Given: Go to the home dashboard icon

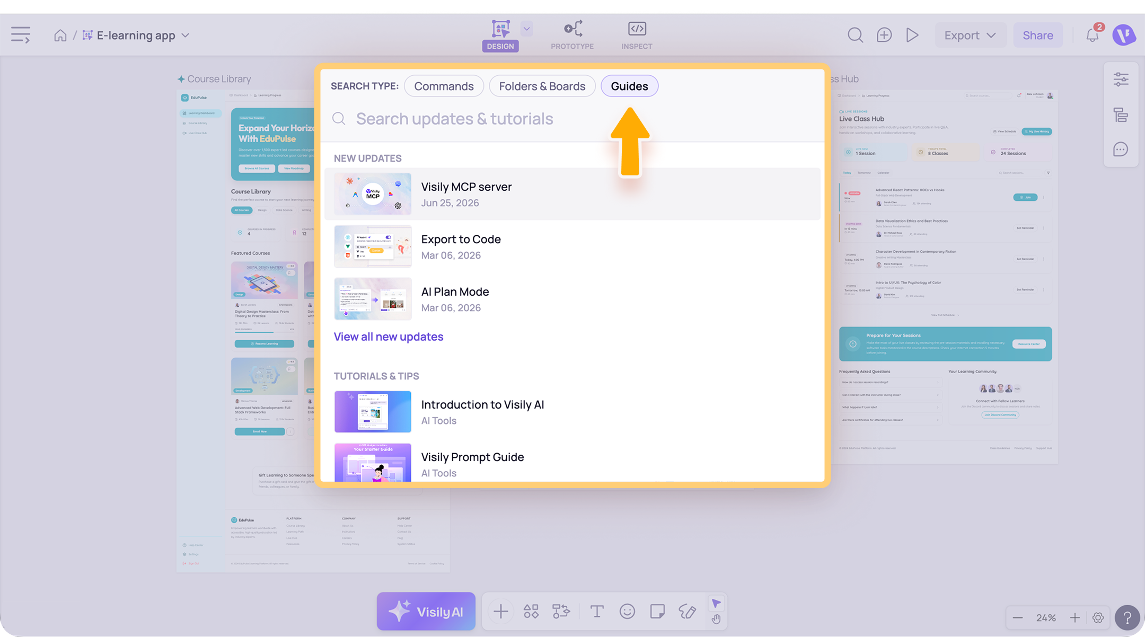Looking at the screenshot, I should tap(60, 35).
